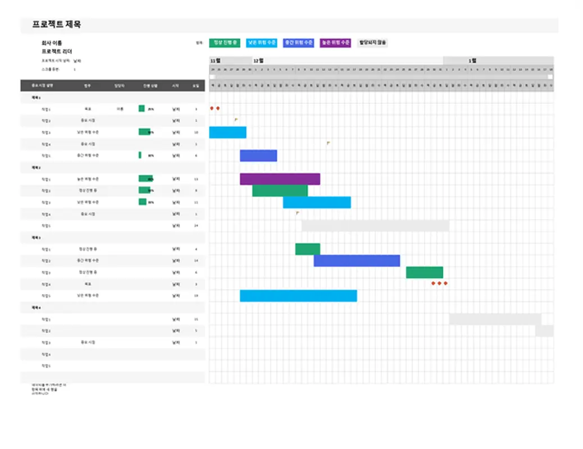Select the green 정상 진행 중 legend swatch
Image resolution: width=583 pixels, height=449 pixels.
click(225, 43)
